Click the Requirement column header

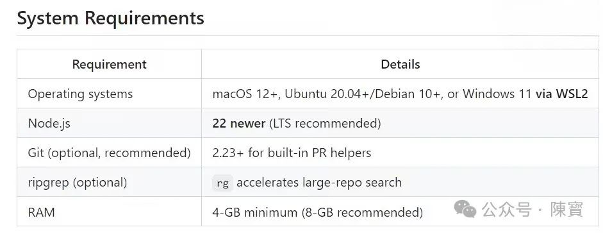109,64
